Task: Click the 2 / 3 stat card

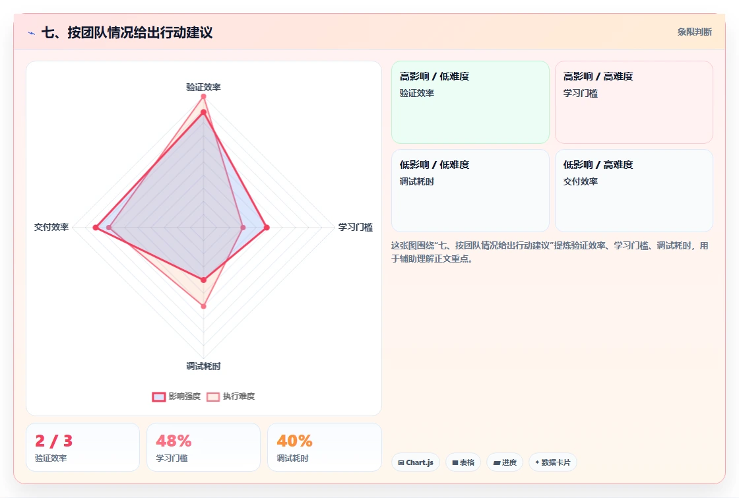Action: point(83,447)
